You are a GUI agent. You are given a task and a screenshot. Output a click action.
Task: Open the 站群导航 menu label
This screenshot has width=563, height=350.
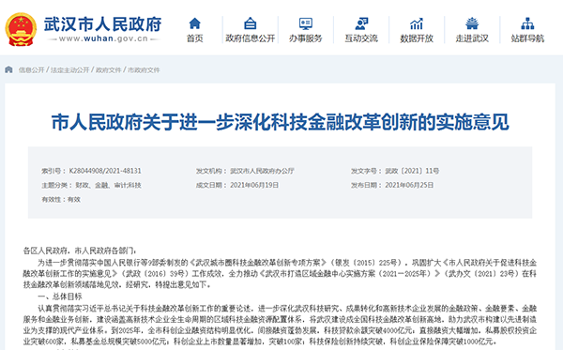tap(527, 38)
